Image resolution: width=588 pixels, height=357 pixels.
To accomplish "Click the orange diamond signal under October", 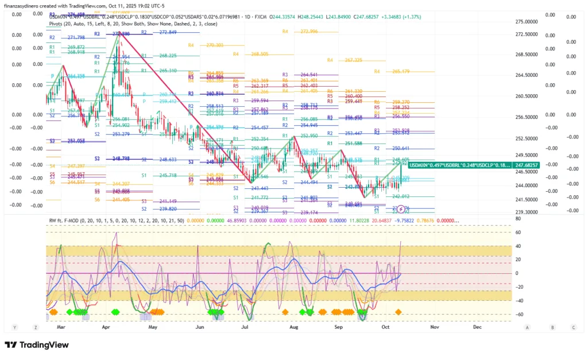I will pyautogui.click(x=399, y=311).
